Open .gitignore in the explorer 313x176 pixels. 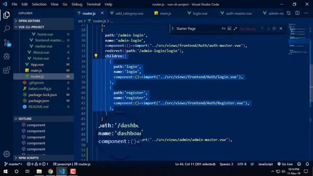click(36, 83)
